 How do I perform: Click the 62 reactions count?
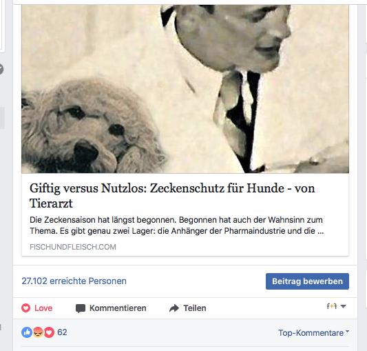[x=62, y=332]
